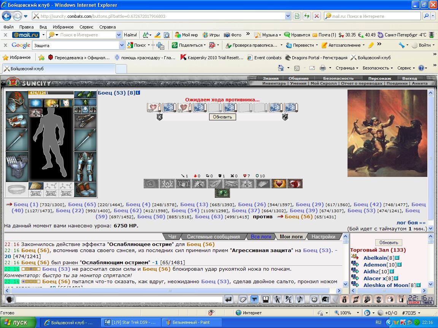Open the pop-up blocker status icon
Screen dimensions: 438x328
(x=211, y=313)
